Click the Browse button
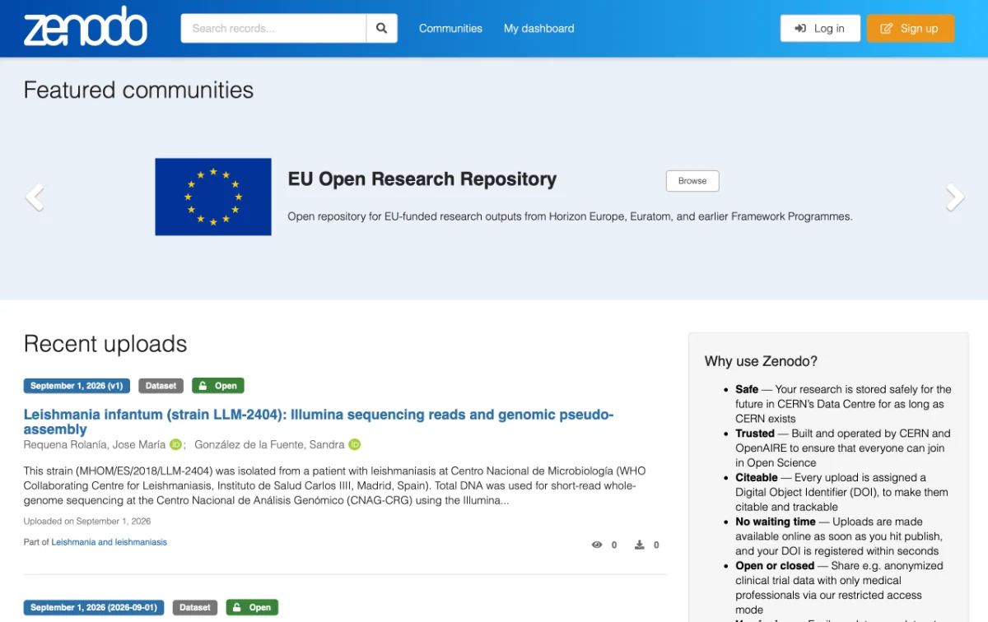The image size is (988, 622). 692,181
